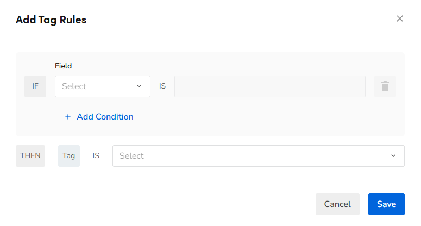Click empty footer area left of Cancel

(x=163, y=204)
